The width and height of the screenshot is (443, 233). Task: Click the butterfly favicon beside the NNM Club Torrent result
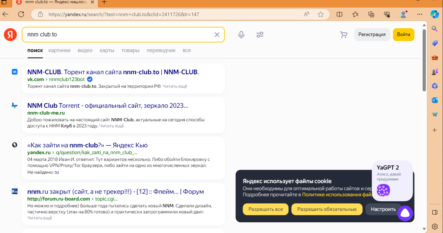pos(15,105)
